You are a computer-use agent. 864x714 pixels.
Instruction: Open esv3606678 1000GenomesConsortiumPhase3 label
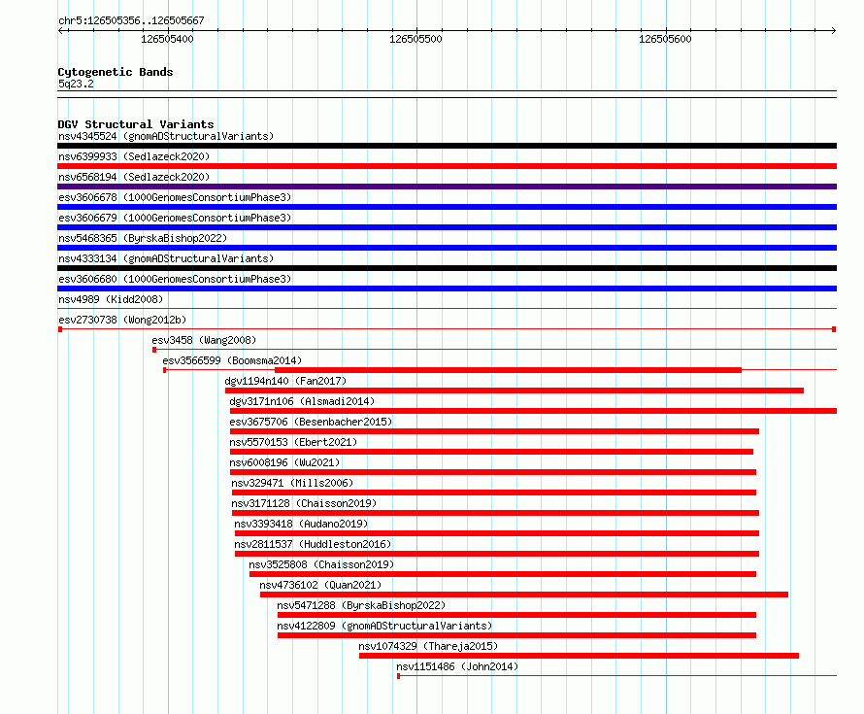pyautogui.click(x=175, y=197)
